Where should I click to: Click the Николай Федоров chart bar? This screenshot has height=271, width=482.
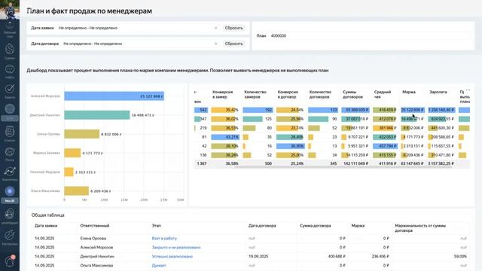pyautogui.click(x=69, y=172)
